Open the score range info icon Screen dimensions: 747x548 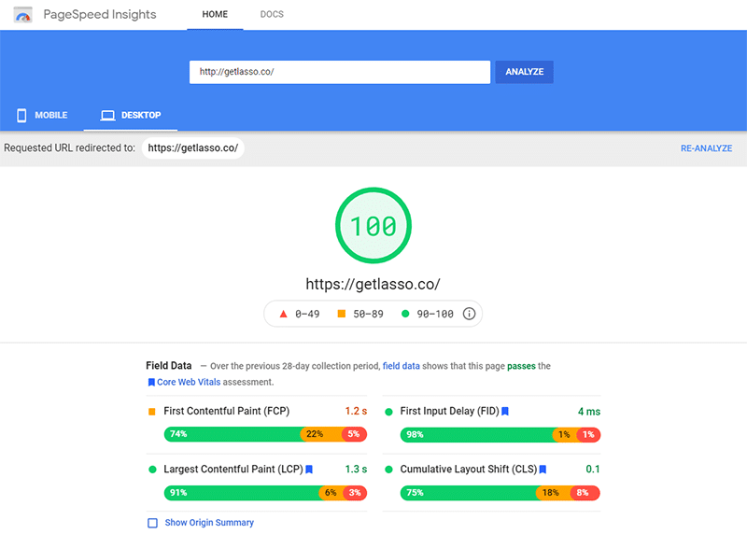(470, 314)
